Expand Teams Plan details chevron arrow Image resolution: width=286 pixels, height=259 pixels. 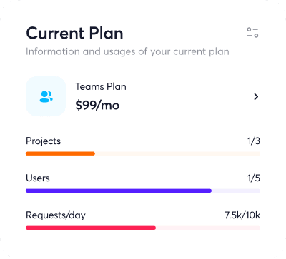[256, 96]
